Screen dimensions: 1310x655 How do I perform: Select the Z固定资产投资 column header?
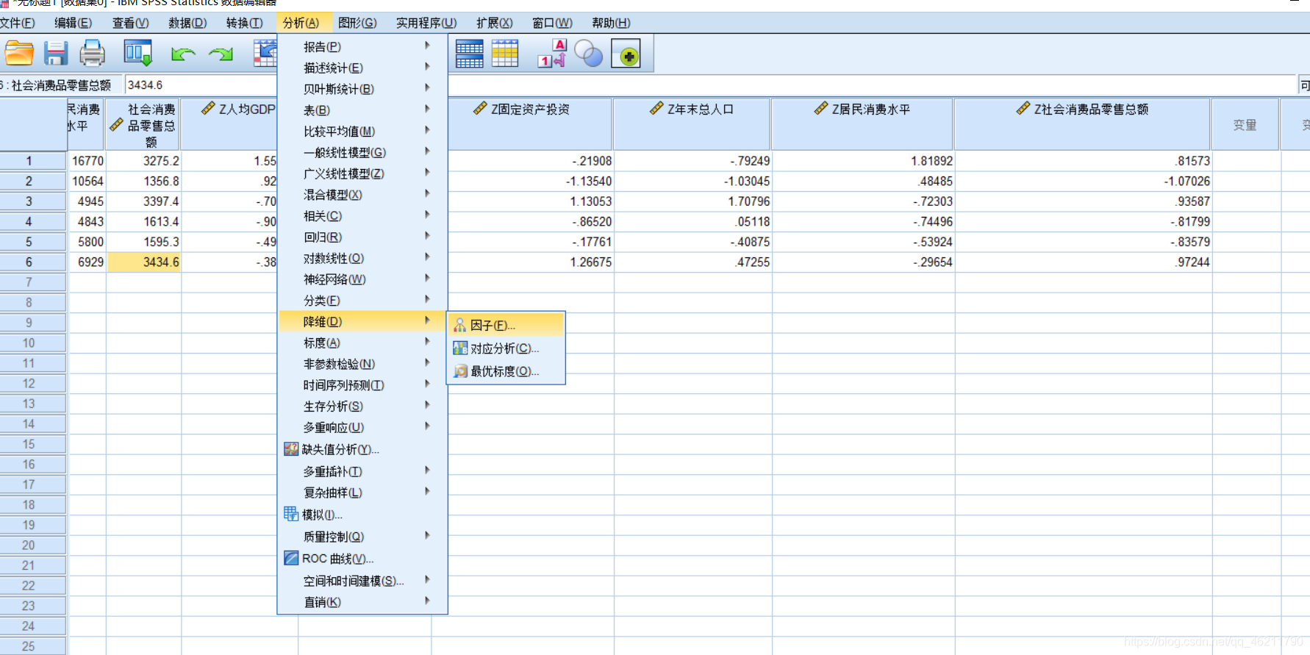pyautogui.click(x=521, y=124)
